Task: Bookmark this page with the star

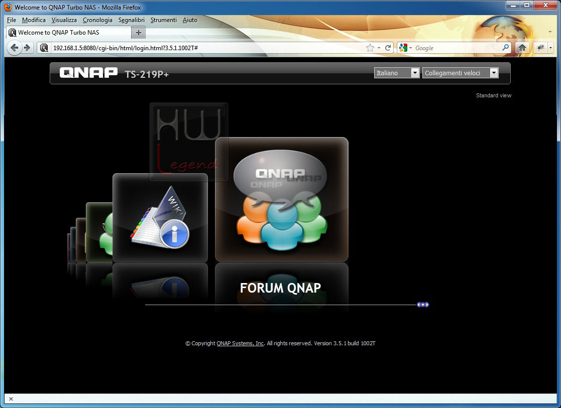Action: point(370,48)
